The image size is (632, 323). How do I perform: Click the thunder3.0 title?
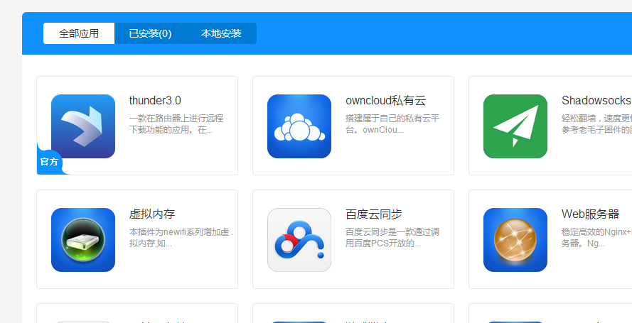coord(155,101)
